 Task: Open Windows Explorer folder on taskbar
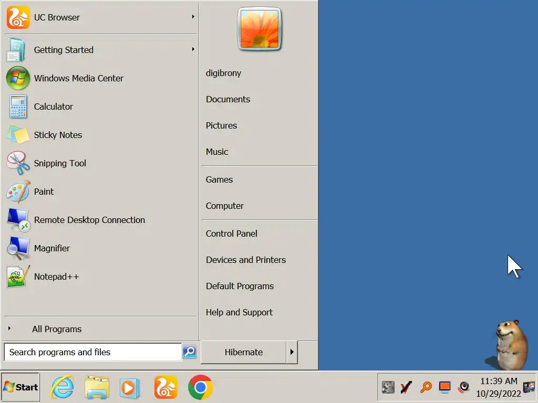coord(97,387)
